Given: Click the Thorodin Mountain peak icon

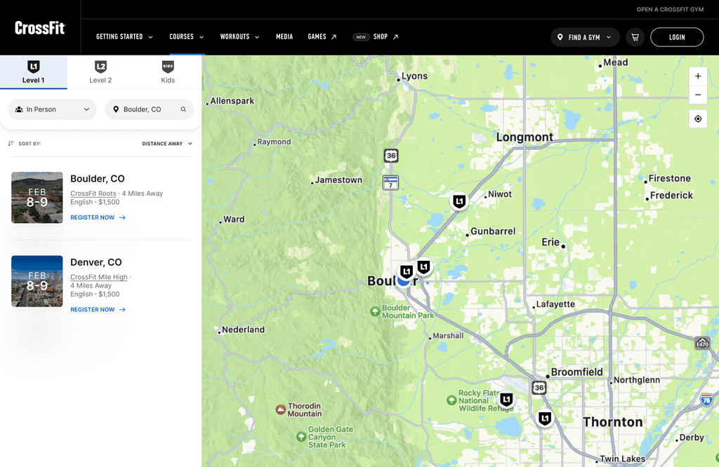Looking at the screenshot, I should (x=281, y=410).
